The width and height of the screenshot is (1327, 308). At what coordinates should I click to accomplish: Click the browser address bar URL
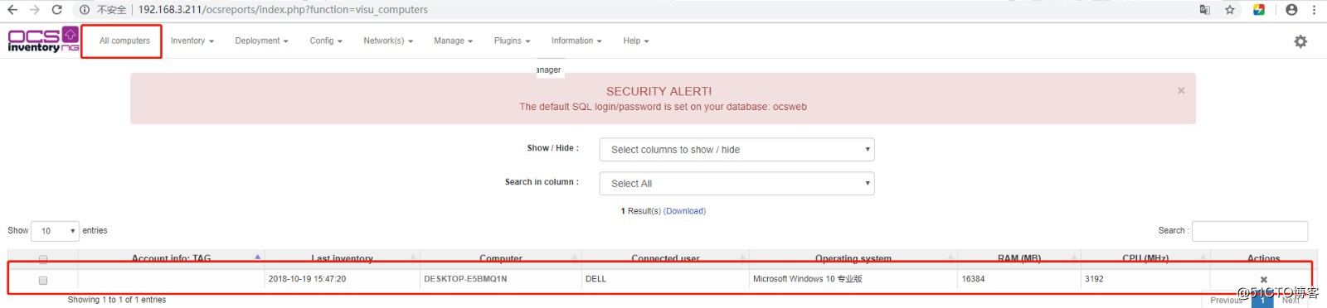(283, 10)
